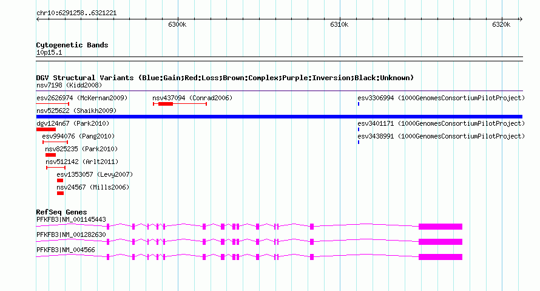Click the thick red nsv437094 block
Screen dimensions: 540x291
coord(166,104)
